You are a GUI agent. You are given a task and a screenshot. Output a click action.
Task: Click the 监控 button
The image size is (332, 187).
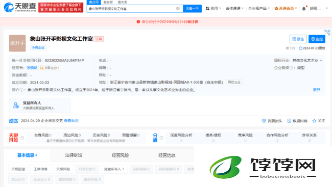click(x=317, y=39)
